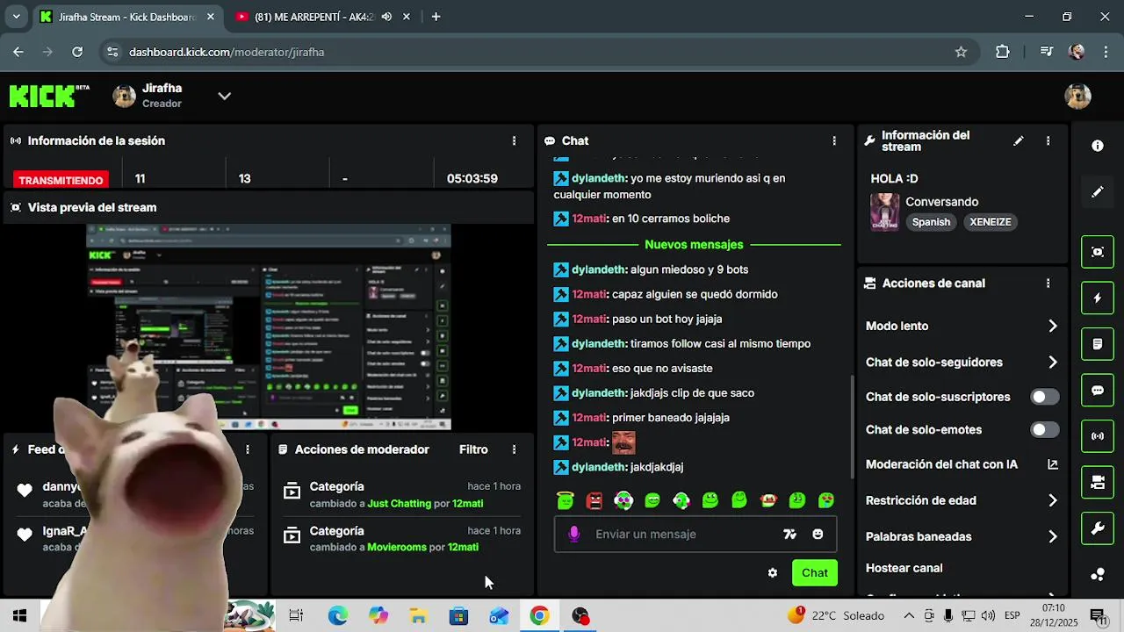Screen dimensions: 1124x632
Task: Open File Explorer from taskbar
Action: click(418, 616)
